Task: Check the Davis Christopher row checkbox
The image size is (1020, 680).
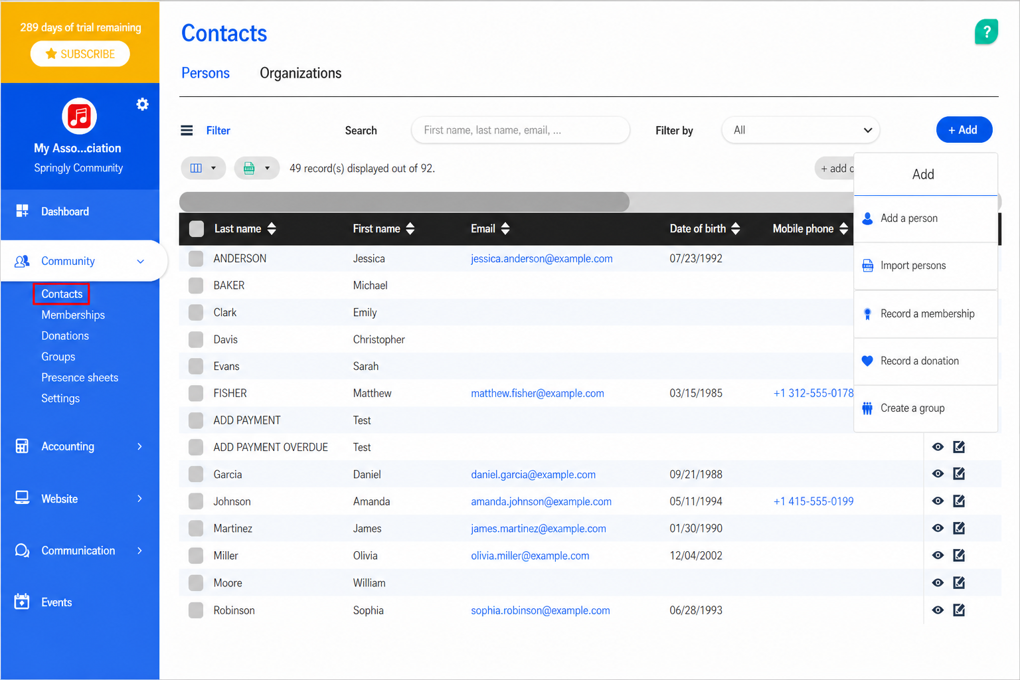Action: coord(196,339)
